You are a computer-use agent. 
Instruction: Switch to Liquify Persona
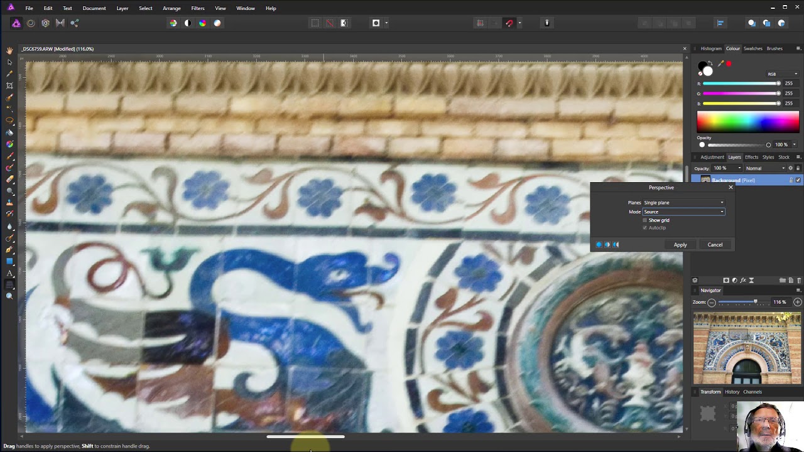[x=31, y=23]
